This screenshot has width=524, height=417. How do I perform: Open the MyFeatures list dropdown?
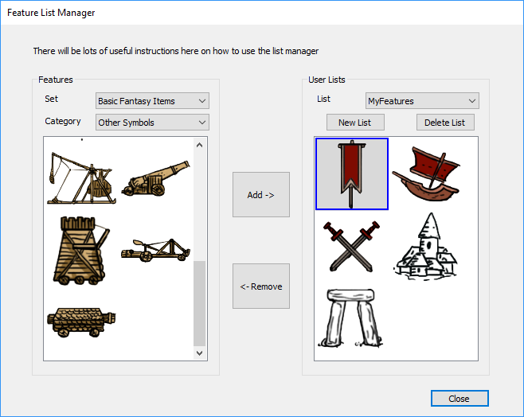pyautogui.click(x=422, y=101)
